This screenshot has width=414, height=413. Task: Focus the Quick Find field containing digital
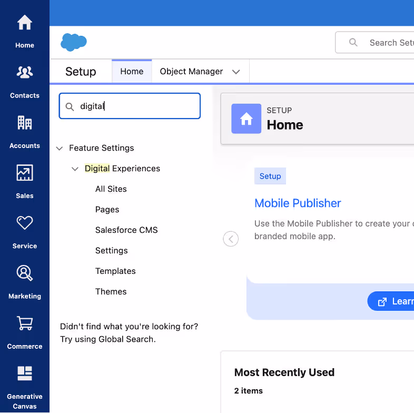(130, 106)
